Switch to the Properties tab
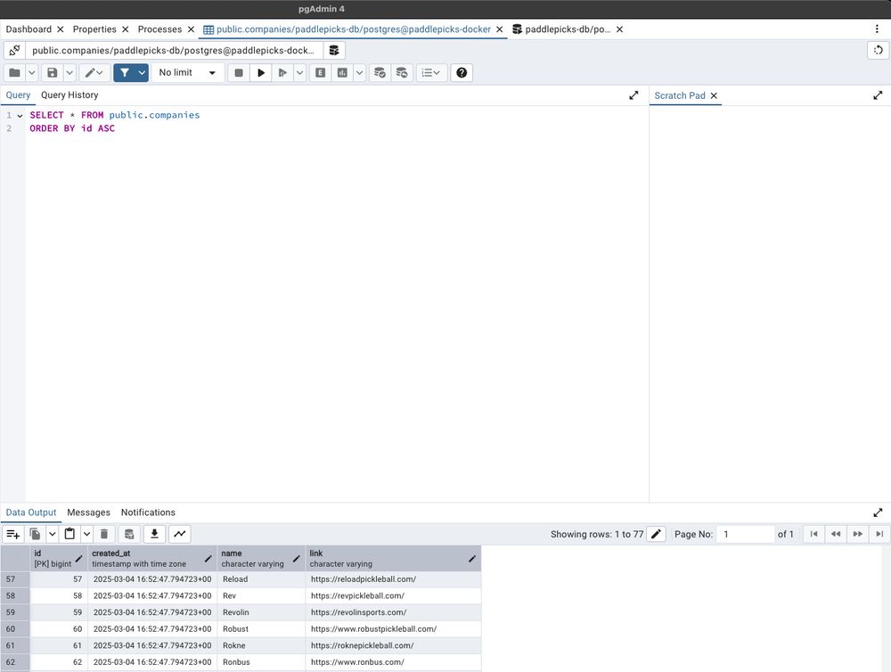 pos(94,29)
